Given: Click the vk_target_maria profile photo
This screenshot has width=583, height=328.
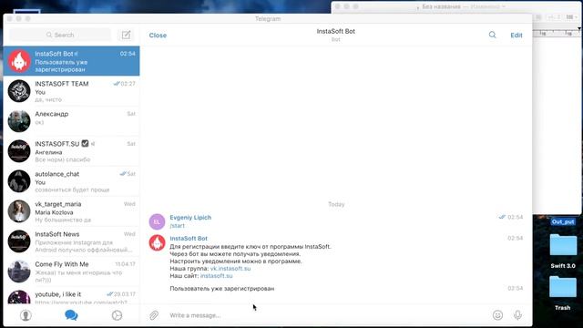Looking at the screenshot, I should (19, 211).
